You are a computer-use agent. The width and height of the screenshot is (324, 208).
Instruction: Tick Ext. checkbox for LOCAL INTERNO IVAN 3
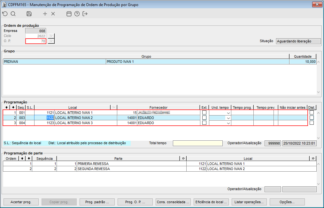pos(204,123)
